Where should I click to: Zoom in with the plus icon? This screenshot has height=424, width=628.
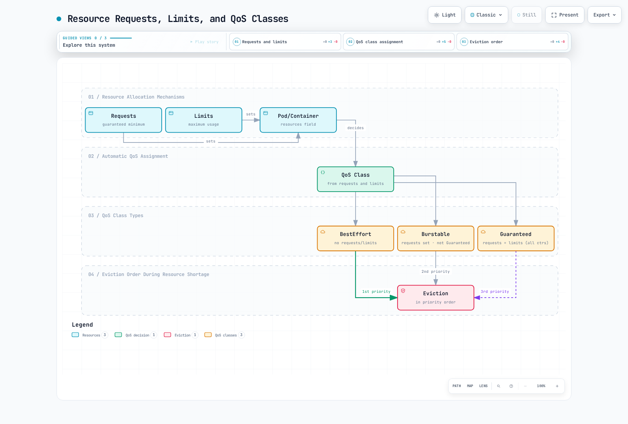557,386
